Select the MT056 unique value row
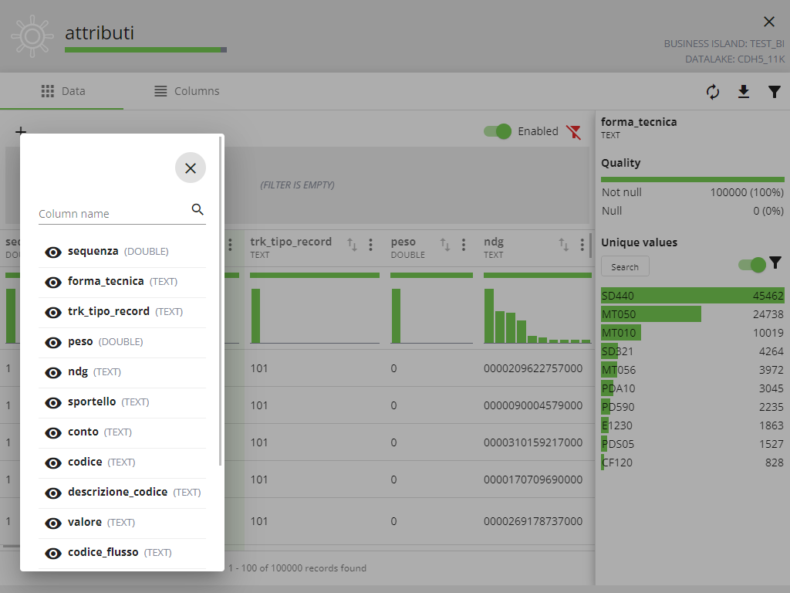Viewport: 790px width, 593px height. click(692, 370)
